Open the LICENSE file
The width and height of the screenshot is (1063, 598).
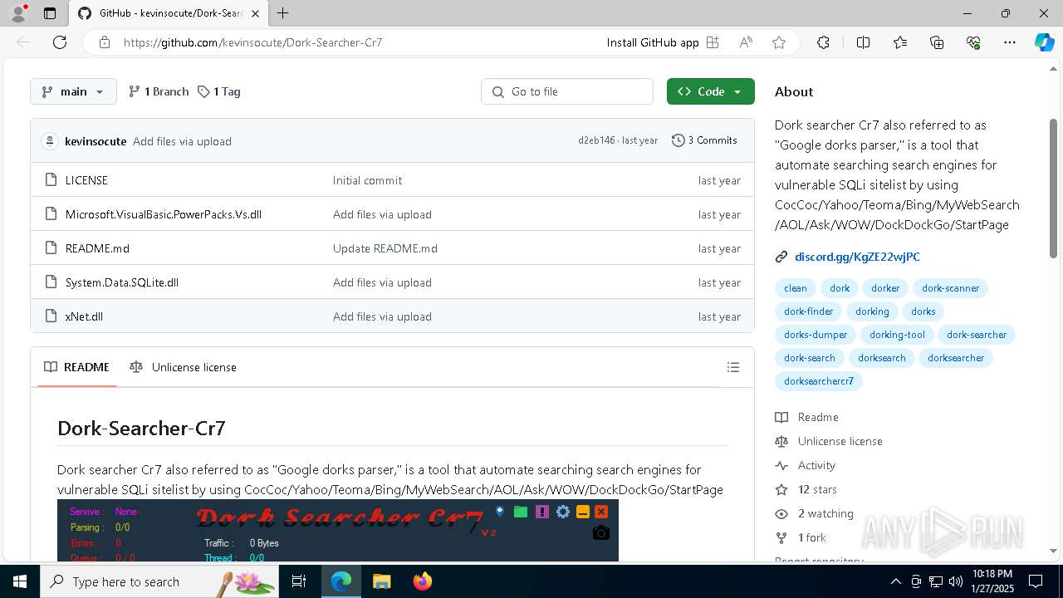(86, 180)
